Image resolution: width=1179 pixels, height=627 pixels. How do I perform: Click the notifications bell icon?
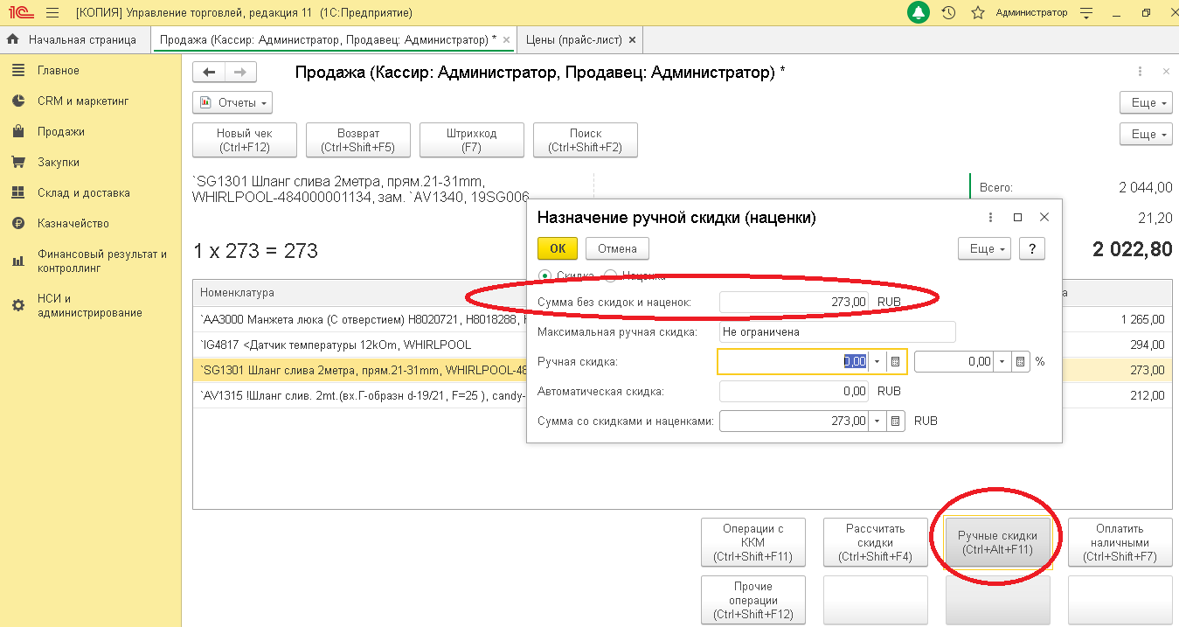click(x=919, y=13)
